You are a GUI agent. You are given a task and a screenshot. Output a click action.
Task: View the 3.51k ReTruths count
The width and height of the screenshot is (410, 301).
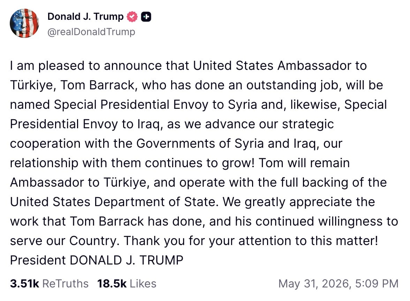click(24, 284)
